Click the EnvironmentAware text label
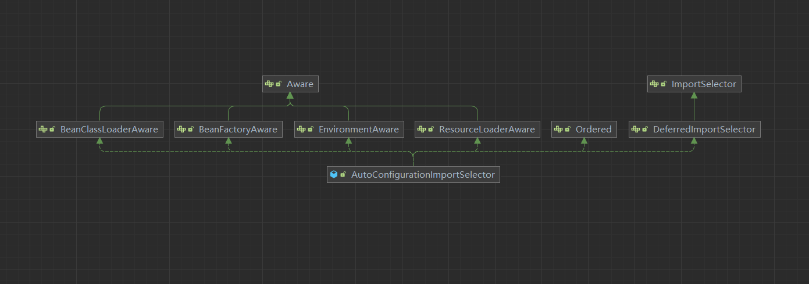The image size is (809, 284). [359, 130]
